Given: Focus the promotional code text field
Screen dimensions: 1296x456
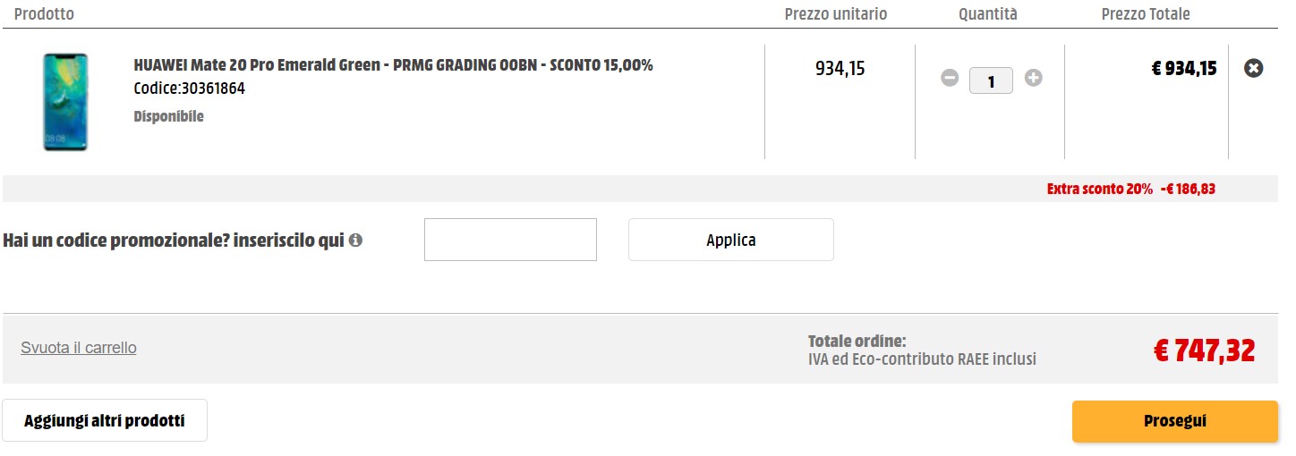Looking at the screenshot, I should point(510,240).
